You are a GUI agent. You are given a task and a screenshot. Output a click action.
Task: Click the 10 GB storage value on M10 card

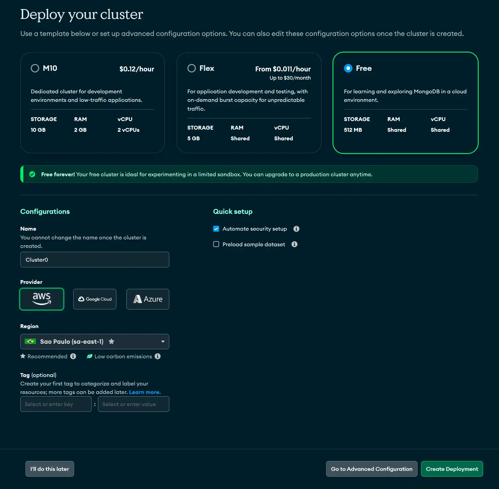(x=38, y=130)
